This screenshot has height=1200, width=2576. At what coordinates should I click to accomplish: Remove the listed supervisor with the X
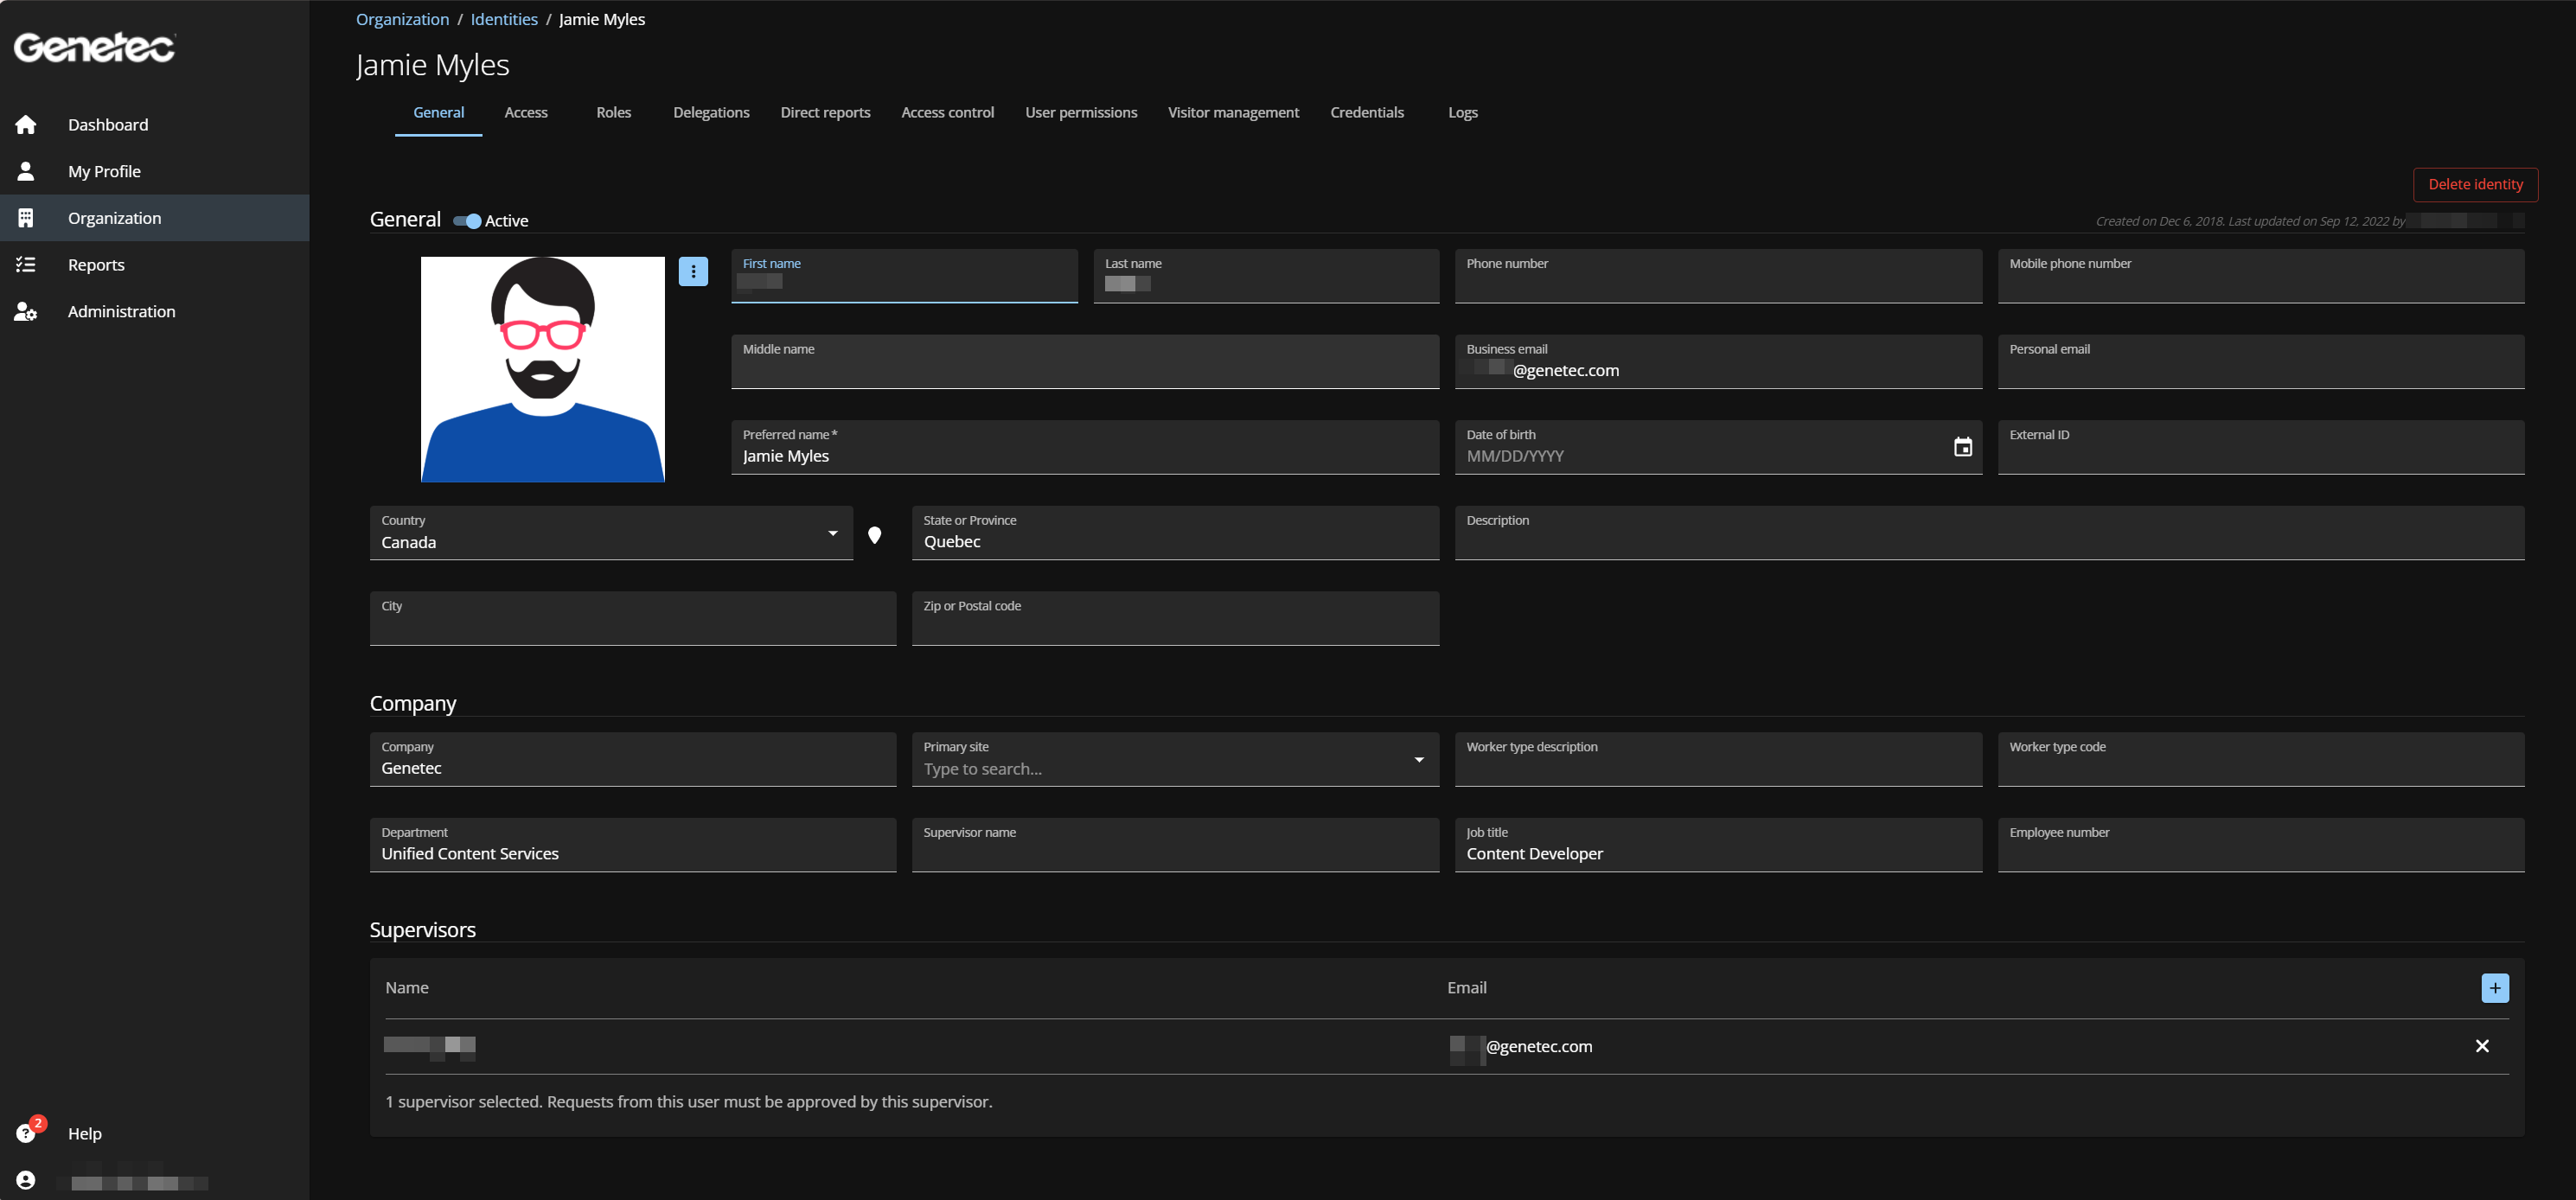tap(2482, 1046)
